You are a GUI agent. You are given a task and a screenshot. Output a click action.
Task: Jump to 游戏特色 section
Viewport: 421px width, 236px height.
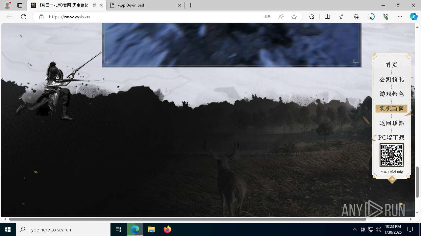coord(391,94)
